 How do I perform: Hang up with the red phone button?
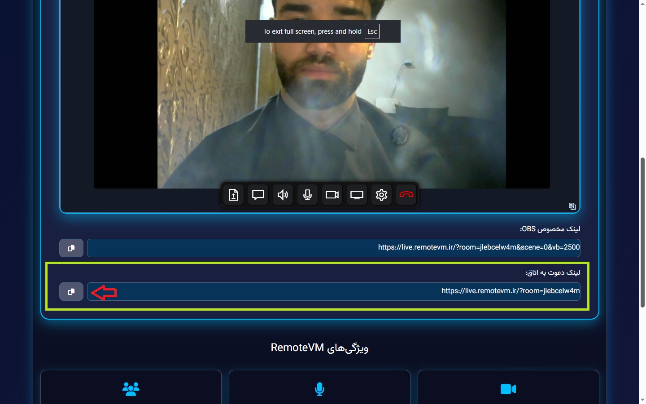(406, 195)
